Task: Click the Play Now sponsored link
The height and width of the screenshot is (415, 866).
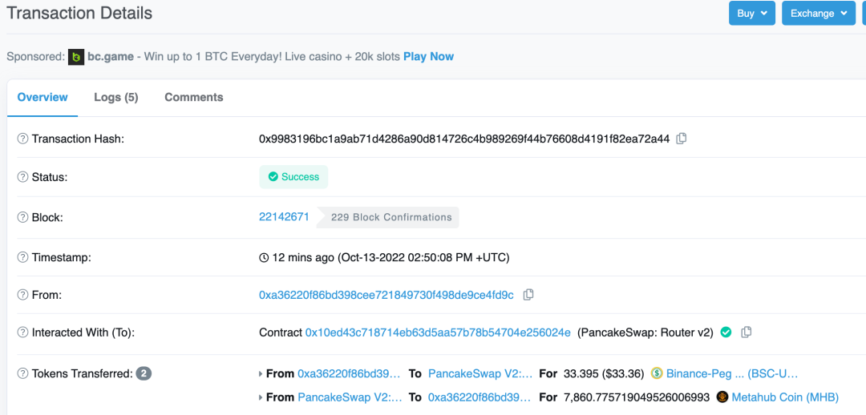Action: 428,56
